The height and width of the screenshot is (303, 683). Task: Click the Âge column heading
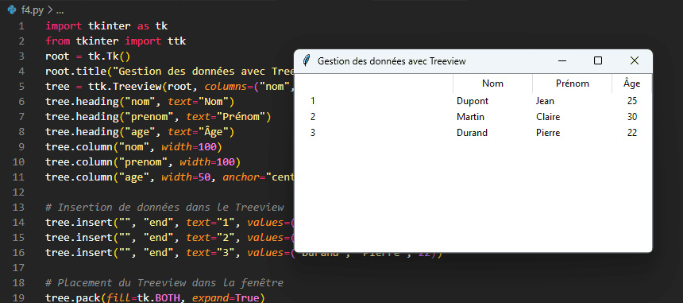point(631,84)
